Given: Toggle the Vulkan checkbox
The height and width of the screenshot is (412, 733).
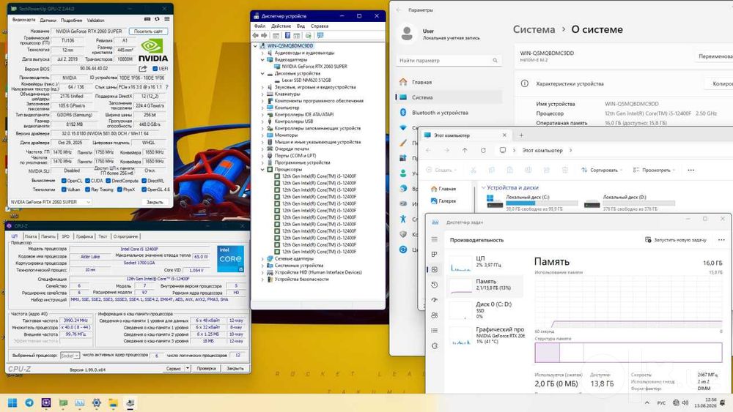Looking at the screenshot, I should (64, 190).
